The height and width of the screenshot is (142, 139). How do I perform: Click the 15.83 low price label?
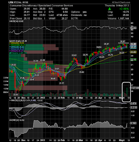click(16, 95)
